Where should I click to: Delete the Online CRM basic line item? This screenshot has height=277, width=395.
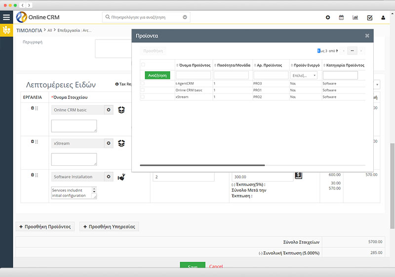tap(32, 108)
